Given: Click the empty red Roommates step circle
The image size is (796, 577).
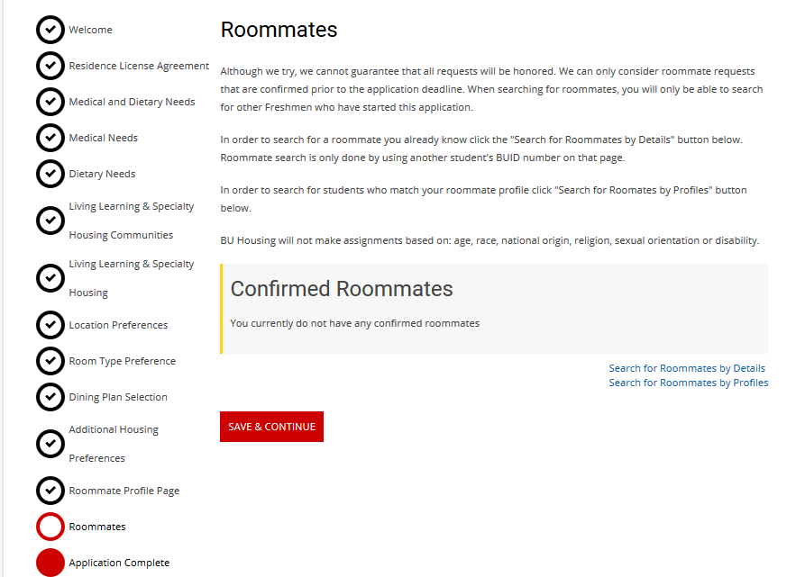Looking at the screenshot, I should 50,527.
